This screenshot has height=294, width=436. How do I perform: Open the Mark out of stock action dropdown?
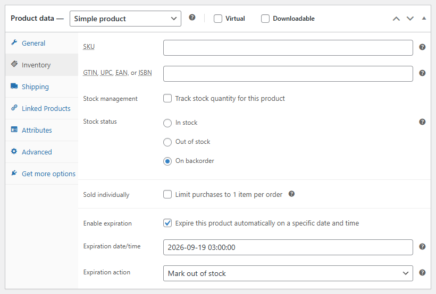coord(288,273)
